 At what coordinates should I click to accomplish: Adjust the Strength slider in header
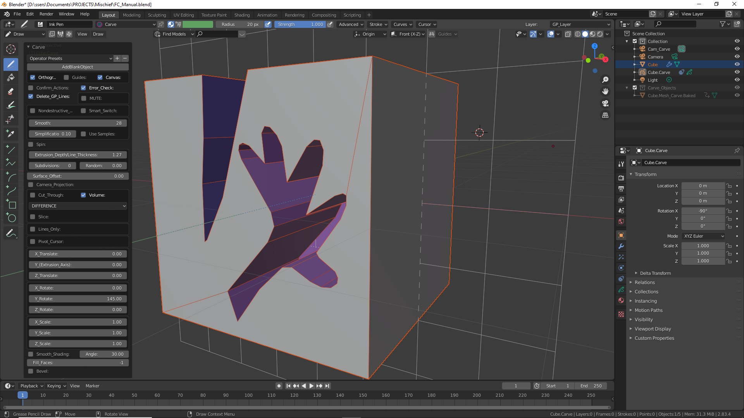(300, 24)
